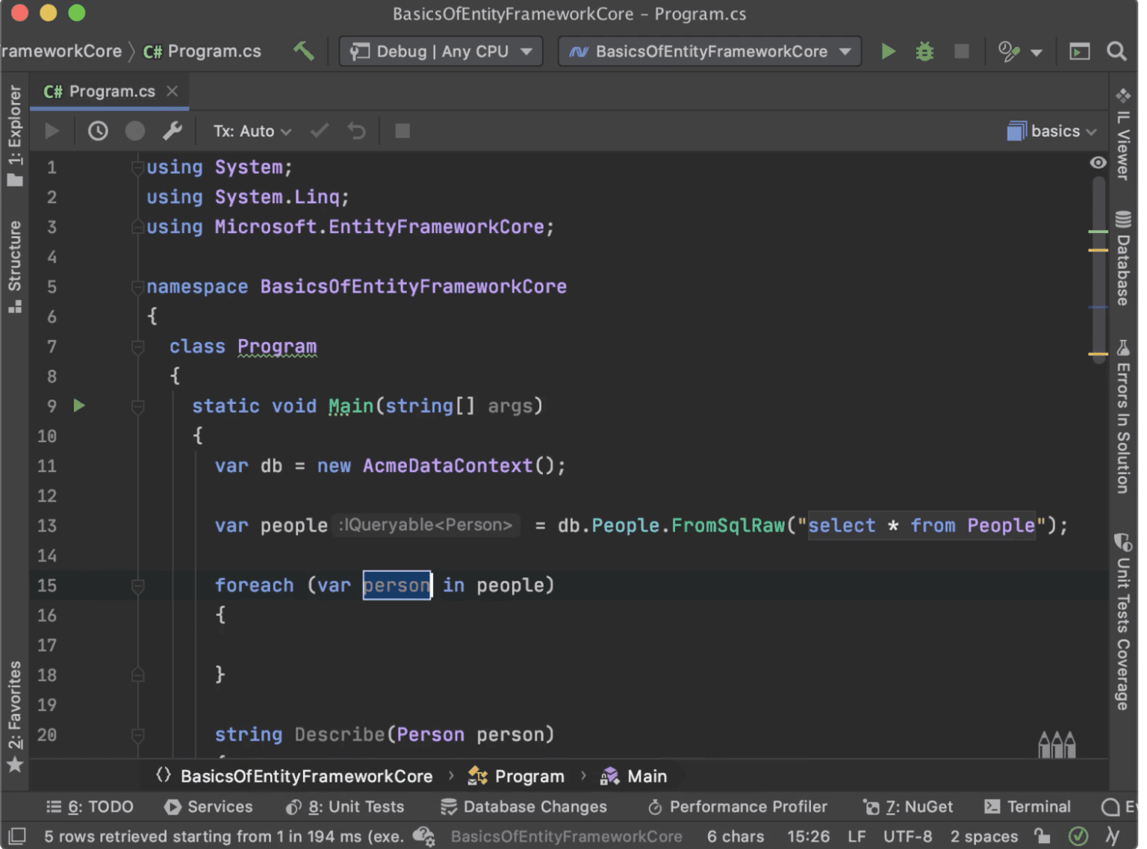1147x849 pixels.
Task: Open the basics schema switcher dropdown
Action: (x=1052, y=131)
